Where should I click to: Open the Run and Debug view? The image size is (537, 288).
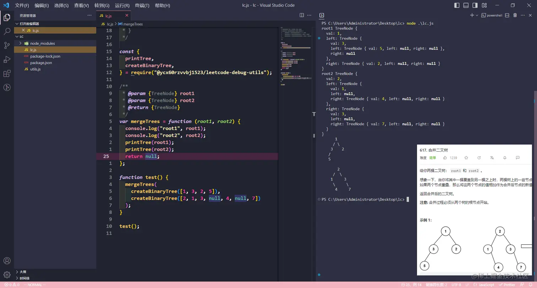coord(7,59)
